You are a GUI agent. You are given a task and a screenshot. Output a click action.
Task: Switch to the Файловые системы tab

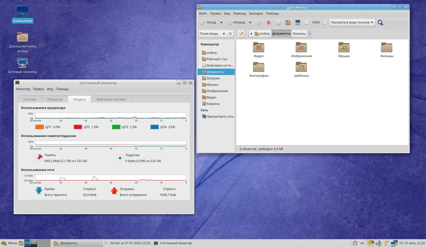click(111, 99)
